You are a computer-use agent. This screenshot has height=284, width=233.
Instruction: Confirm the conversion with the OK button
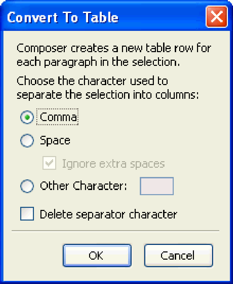click(x=97, y=256)
